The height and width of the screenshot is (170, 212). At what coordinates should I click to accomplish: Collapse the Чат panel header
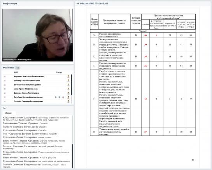click(x=37, y=108)
